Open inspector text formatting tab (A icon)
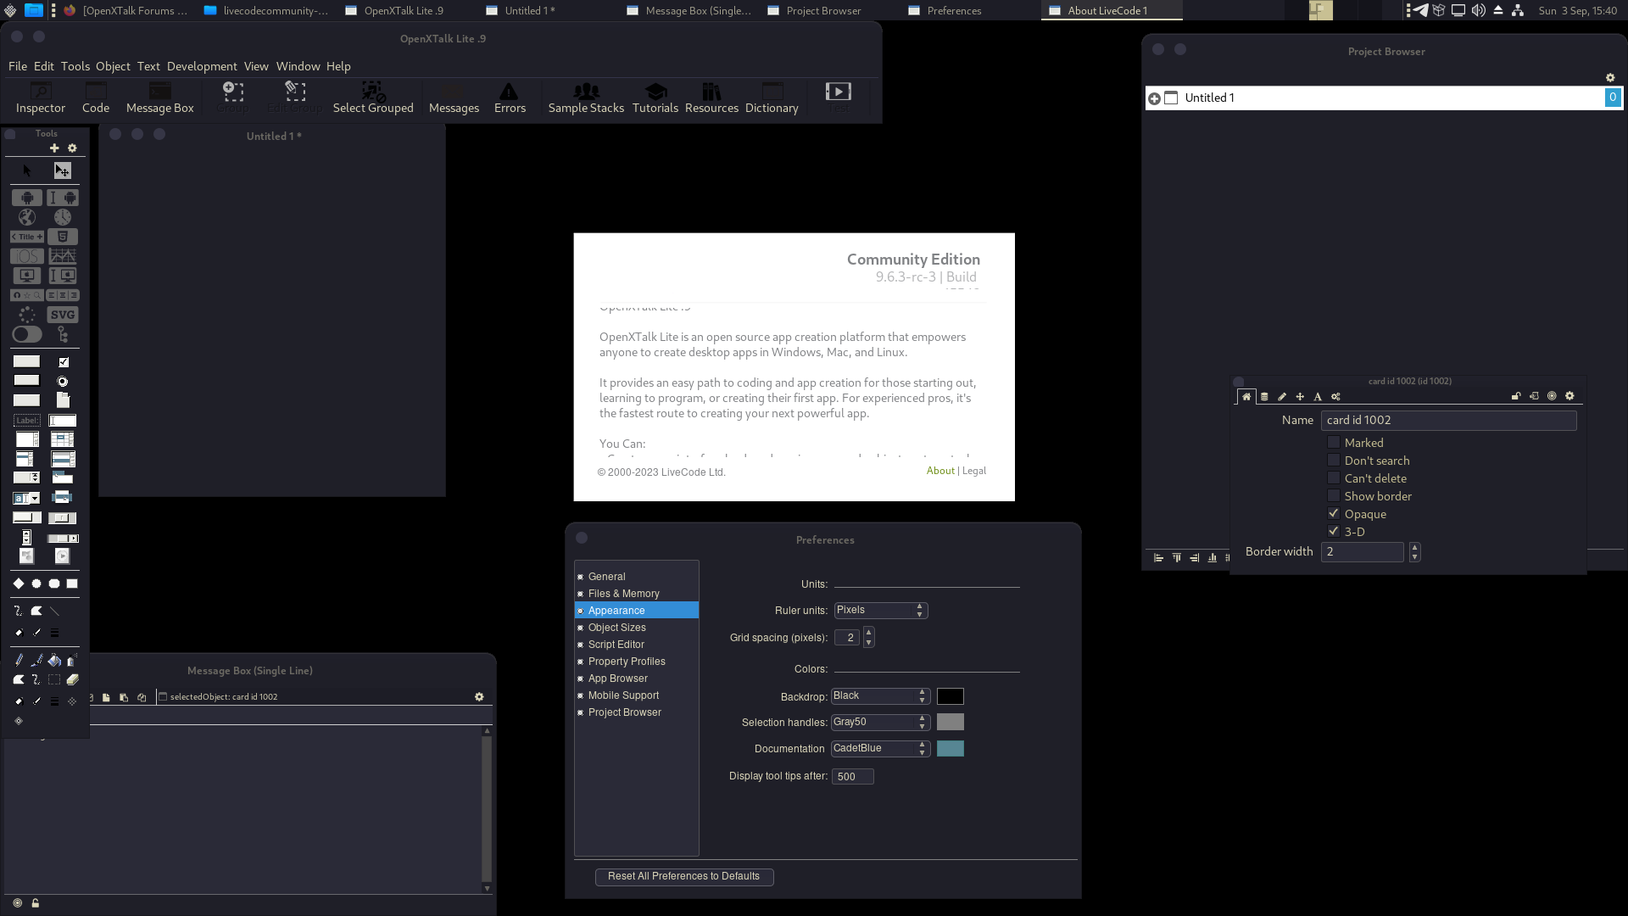1628x916 pixels. tap(1318, 397)
